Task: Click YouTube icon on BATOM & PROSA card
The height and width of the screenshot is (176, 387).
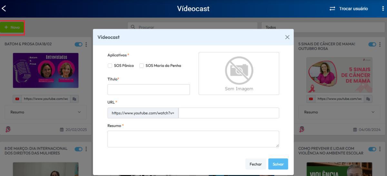Action: coord(17,99)
